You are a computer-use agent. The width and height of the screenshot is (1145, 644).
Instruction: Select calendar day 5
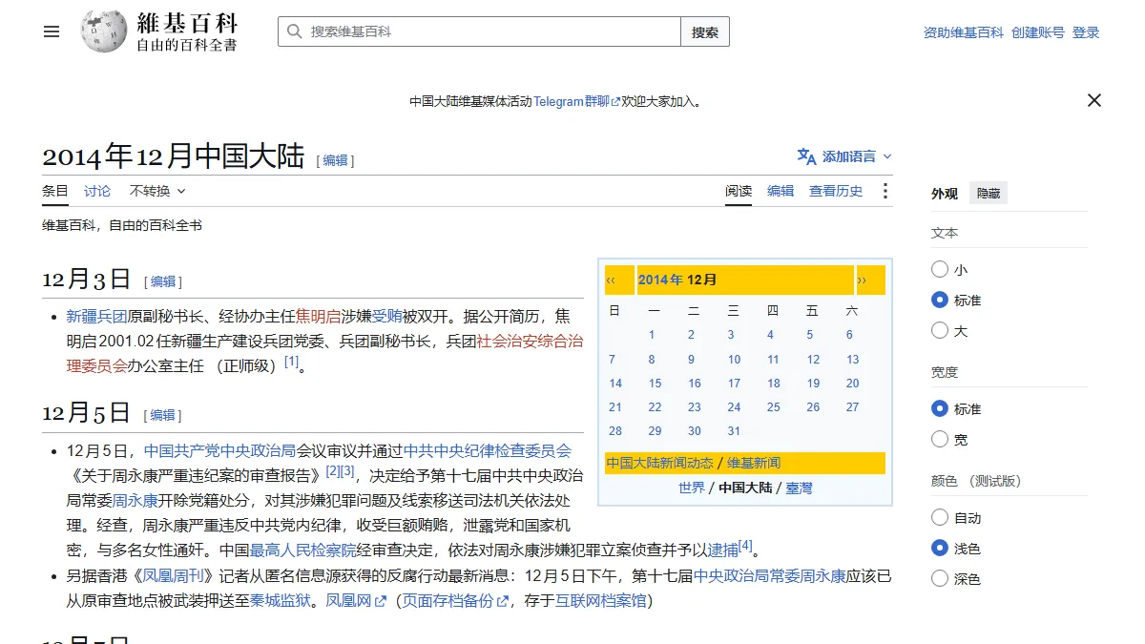(809, 334)
